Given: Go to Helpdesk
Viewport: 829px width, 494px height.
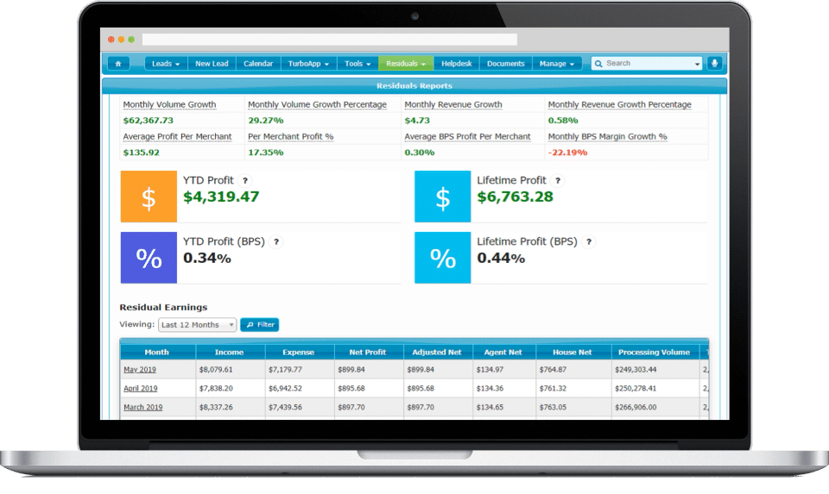Looking at the screenshot, I should click(x=456, y=63).
